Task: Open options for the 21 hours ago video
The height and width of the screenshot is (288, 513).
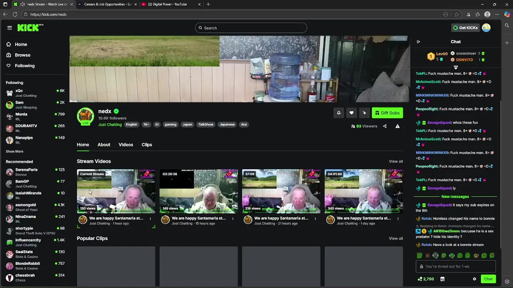Action: (315, 219)
